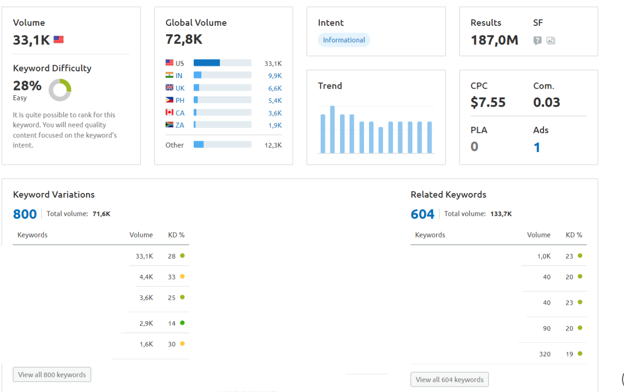The width and height of the screenshot is (624, 392).
Task: Click the Other volume bar in Global Volume
Action: pyautogui.click(x=223, y=144)
